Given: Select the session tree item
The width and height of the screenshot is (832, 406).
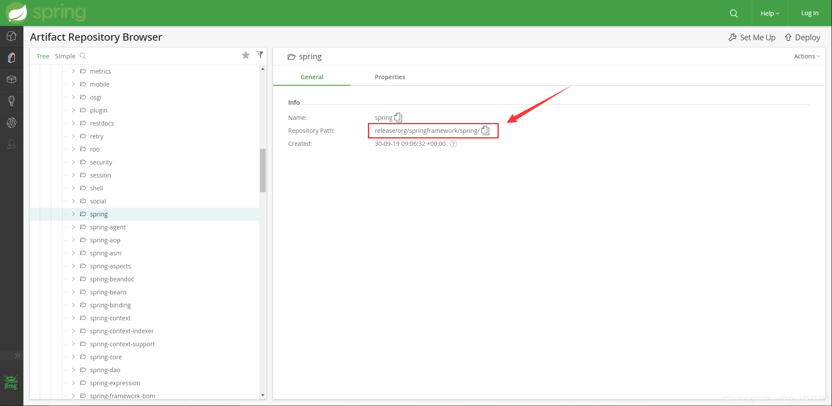Looking at the screenshot, I should tap(101, 175).
